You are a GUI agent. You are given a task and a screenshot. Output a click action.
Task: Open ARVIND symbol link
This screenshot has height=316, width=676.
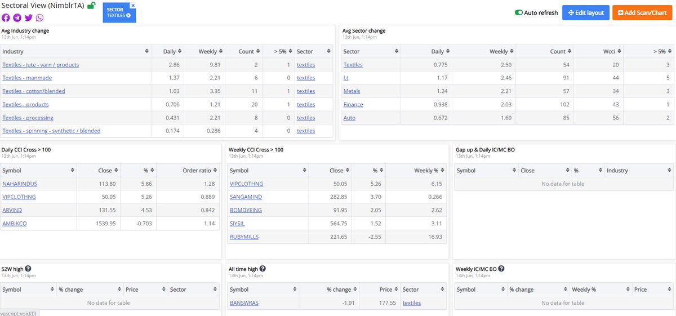pos(12,210)
